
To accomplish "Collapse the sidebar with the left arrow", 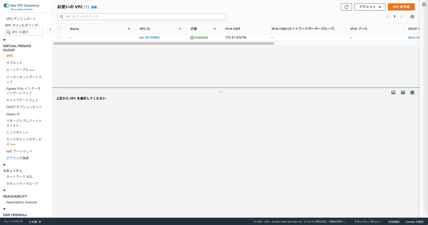I will [x=50, y=29].
